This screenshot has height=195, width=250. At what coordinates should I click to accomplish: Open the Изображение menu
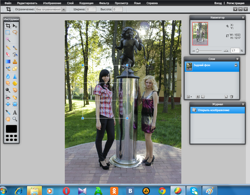[52, 3]
